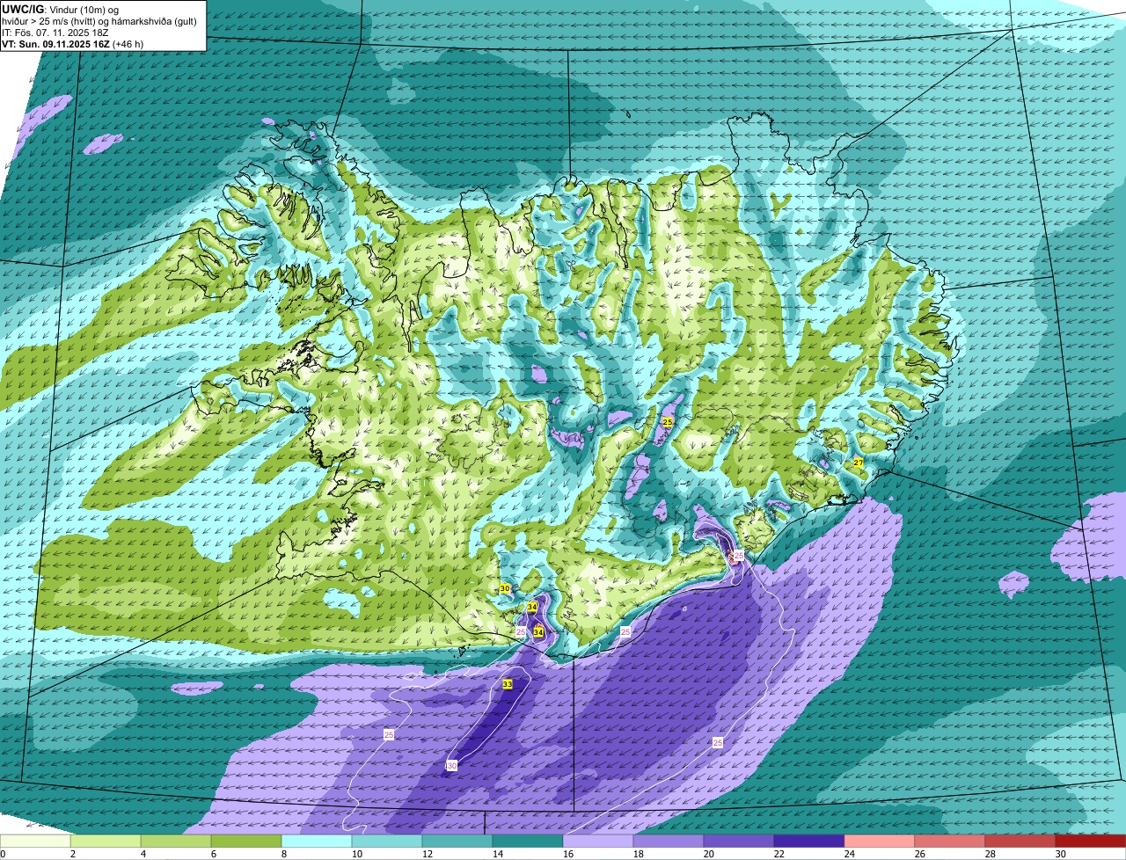Viewport: 1126px width, 860px height.
Task: Choose the 22–24 m/s dark indigo legend swatch
Action: (809, 842)
